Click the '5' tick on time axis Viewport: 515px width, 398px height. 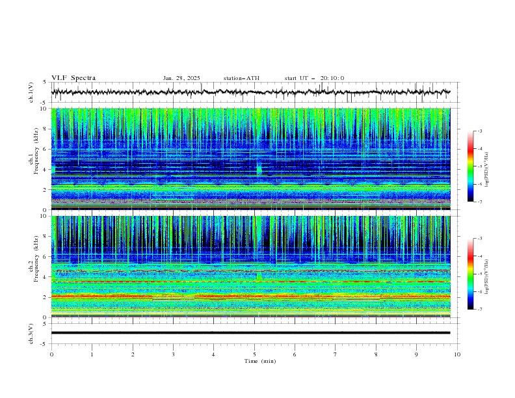tap(254, 354)
